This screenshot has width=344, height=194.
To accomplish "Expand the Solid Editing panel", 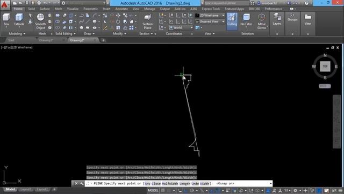I will coord(66,33).
